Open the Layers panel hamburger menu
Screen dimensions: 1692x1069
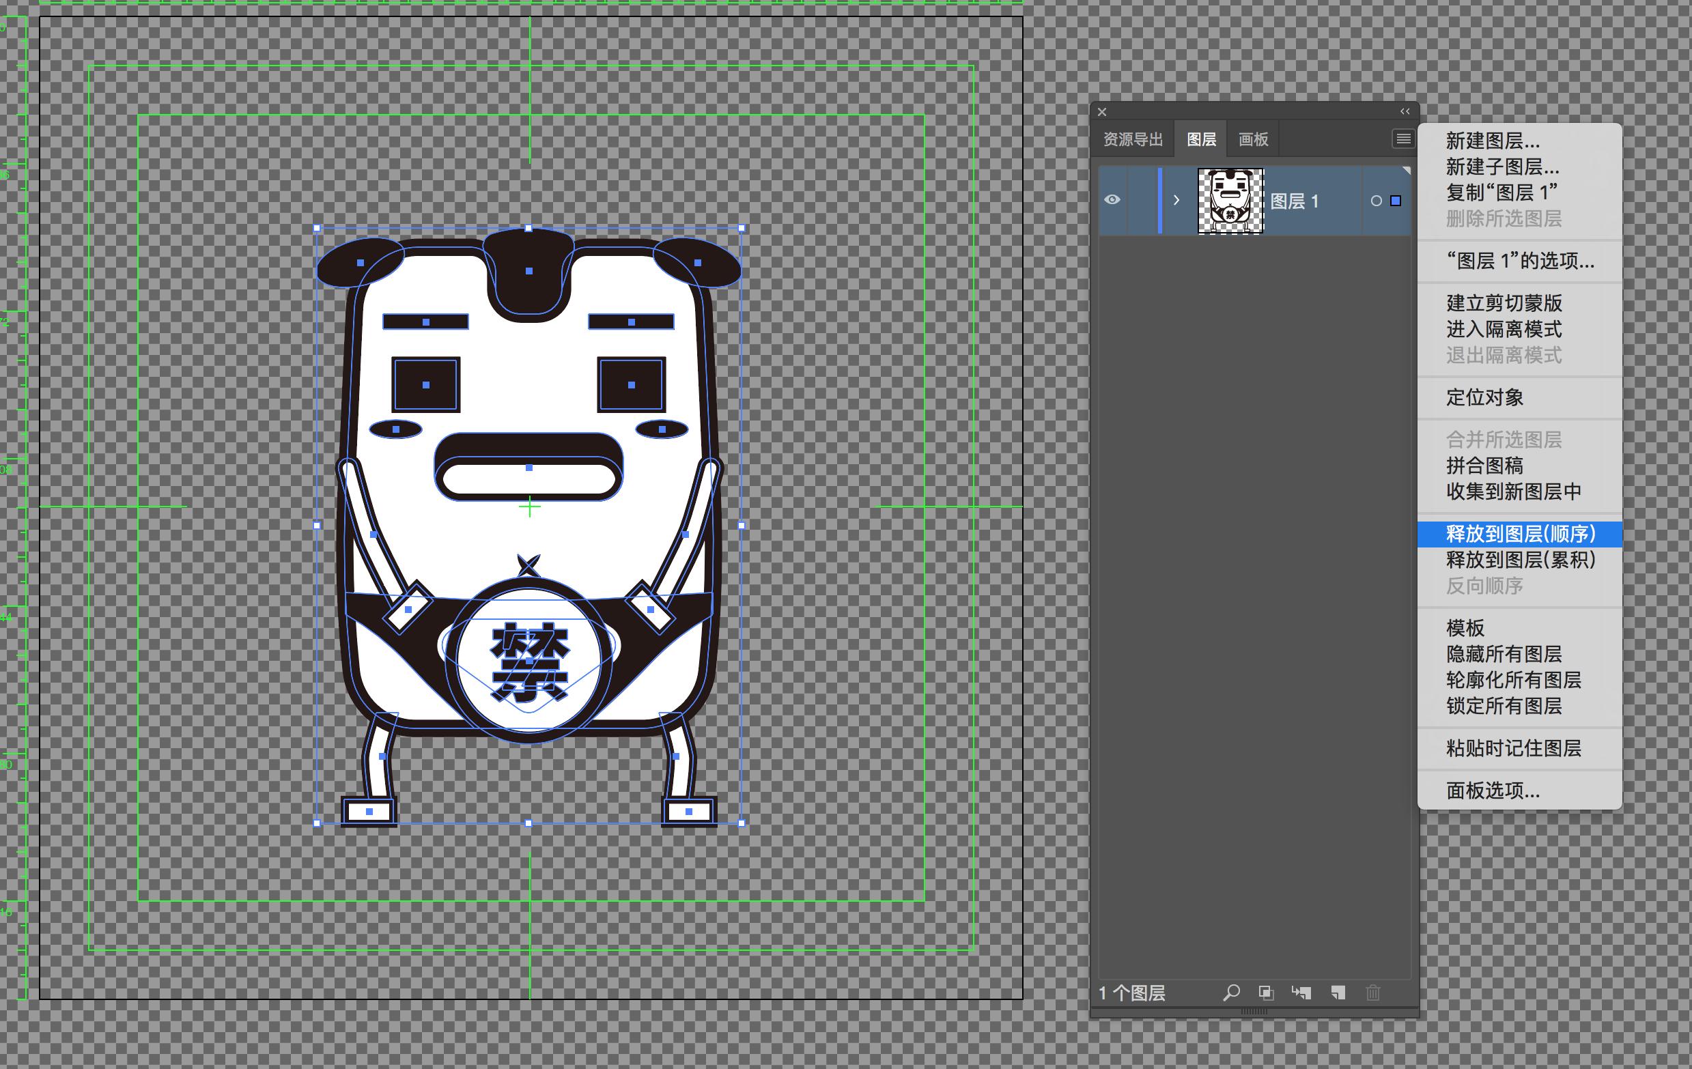pos(1402,139)
